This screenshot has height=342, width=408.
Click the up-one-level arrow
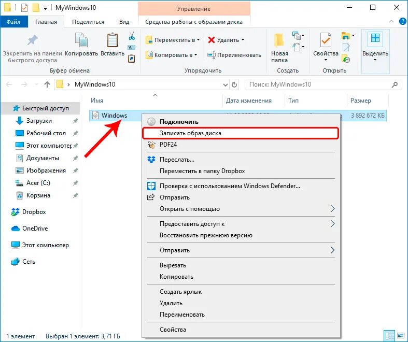[47, 84]
